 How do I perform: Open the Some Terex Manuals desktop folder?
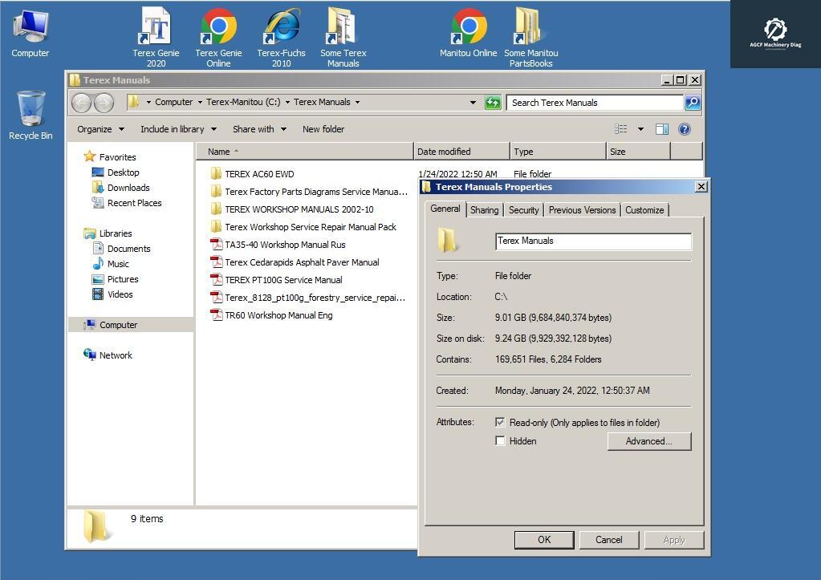pos(343,26)
